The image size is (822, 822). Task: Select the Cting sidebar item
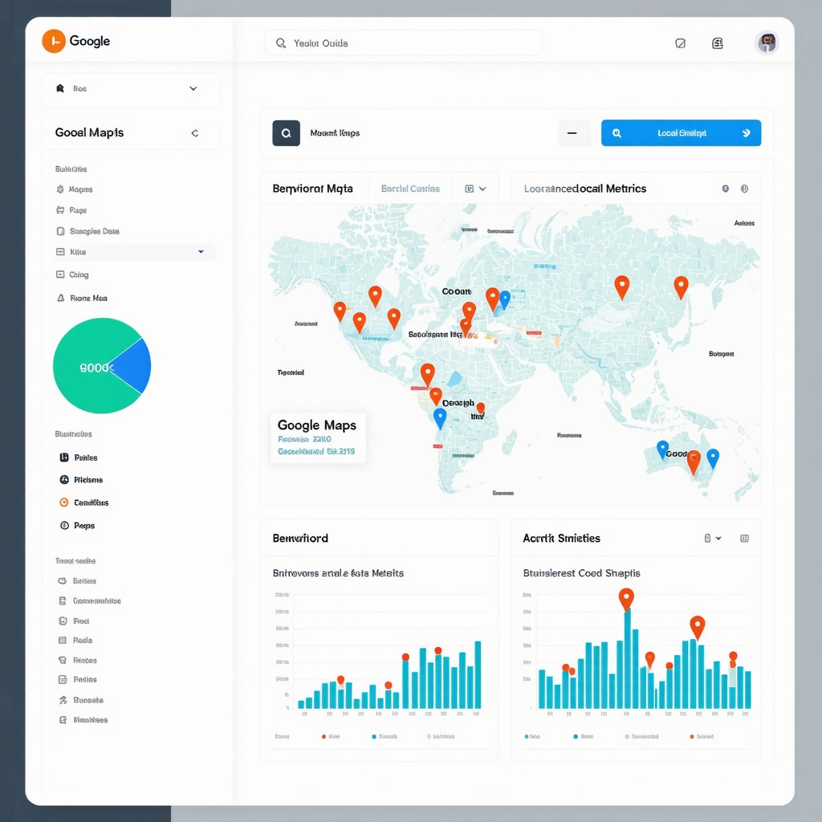tap(79, 275)
